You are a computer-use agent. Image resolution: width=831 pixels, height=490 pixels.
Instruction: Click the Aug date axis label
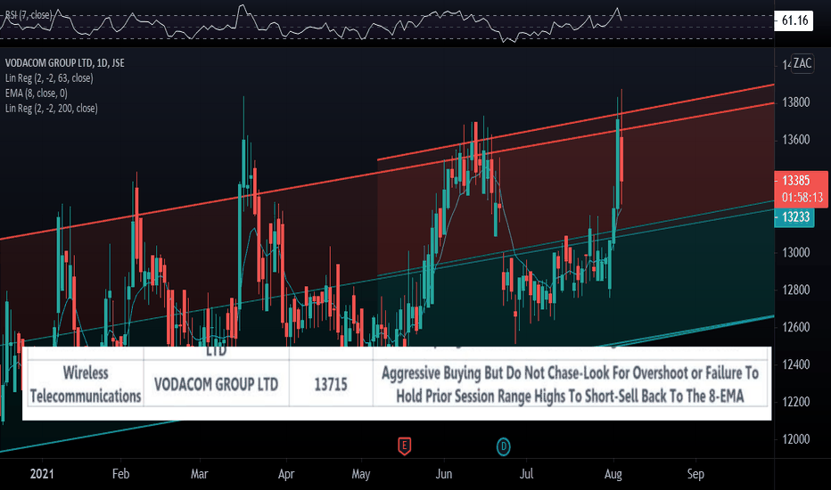[x=613, y=474]
